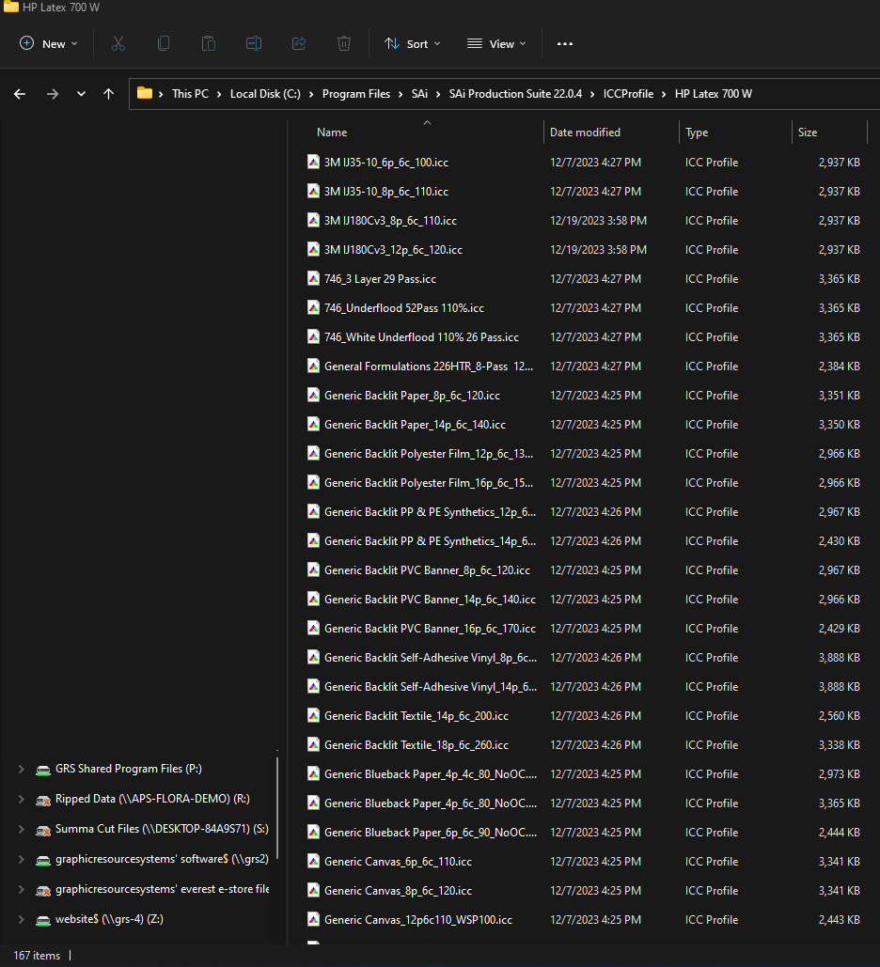Select Generic Backlit Textile_18p_6c_260.icc
Viewport: 880px width, 967px height.
click(416, 745)
